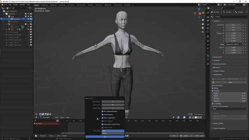Open Lock axis when colliding None dropdown
This screenshot has width=249, height=140.
229,109
